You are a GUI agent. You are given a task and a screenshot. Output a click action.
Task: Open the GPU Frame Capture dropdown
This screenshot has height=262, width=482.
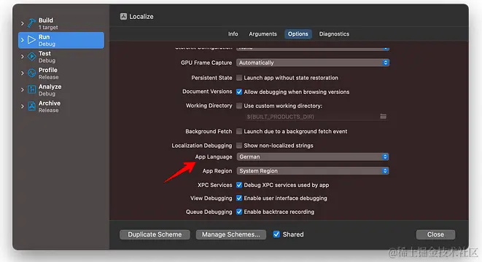coord(313,63)
